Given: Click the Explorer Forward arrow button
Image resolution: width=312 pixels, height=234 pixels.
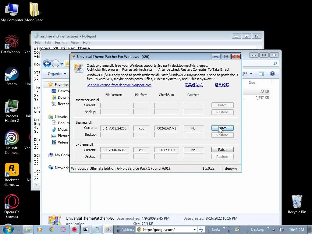Looking at the screenshot, I should click(x=56, y=64).
